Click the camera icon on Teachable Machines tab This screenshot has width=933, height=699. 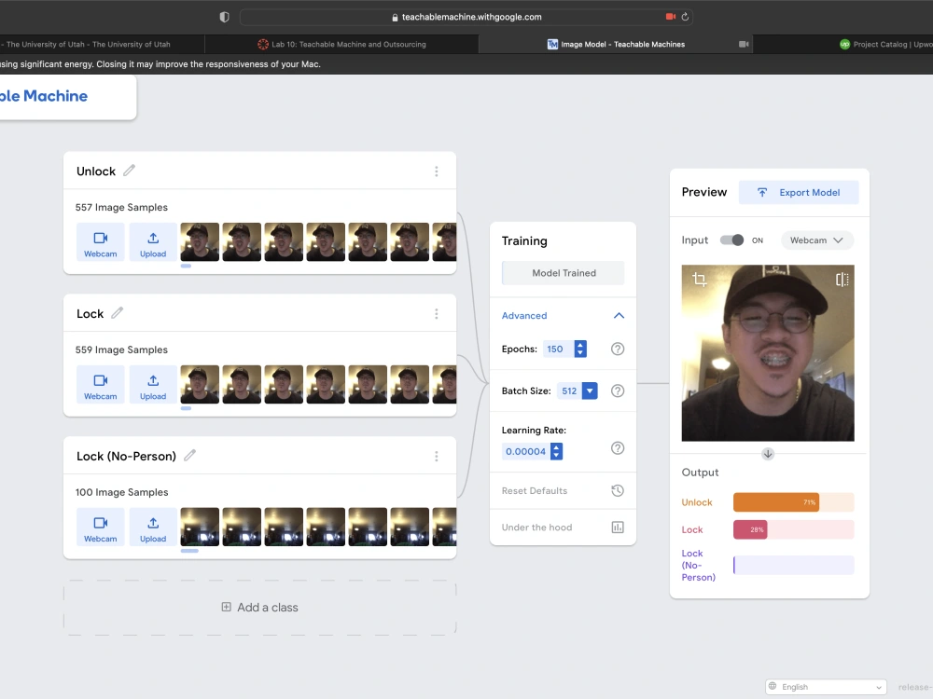744,44
